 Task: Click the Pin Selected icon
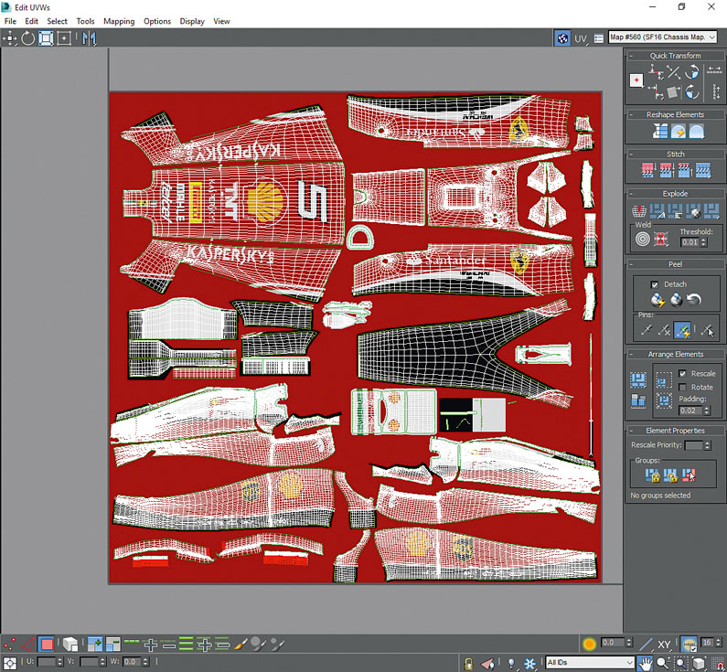pos(646,330)
